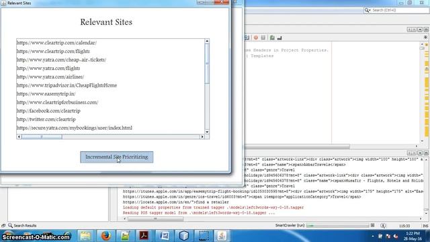
Task: Click the locate.apple.com output line
Action: [x=176, y=202]
